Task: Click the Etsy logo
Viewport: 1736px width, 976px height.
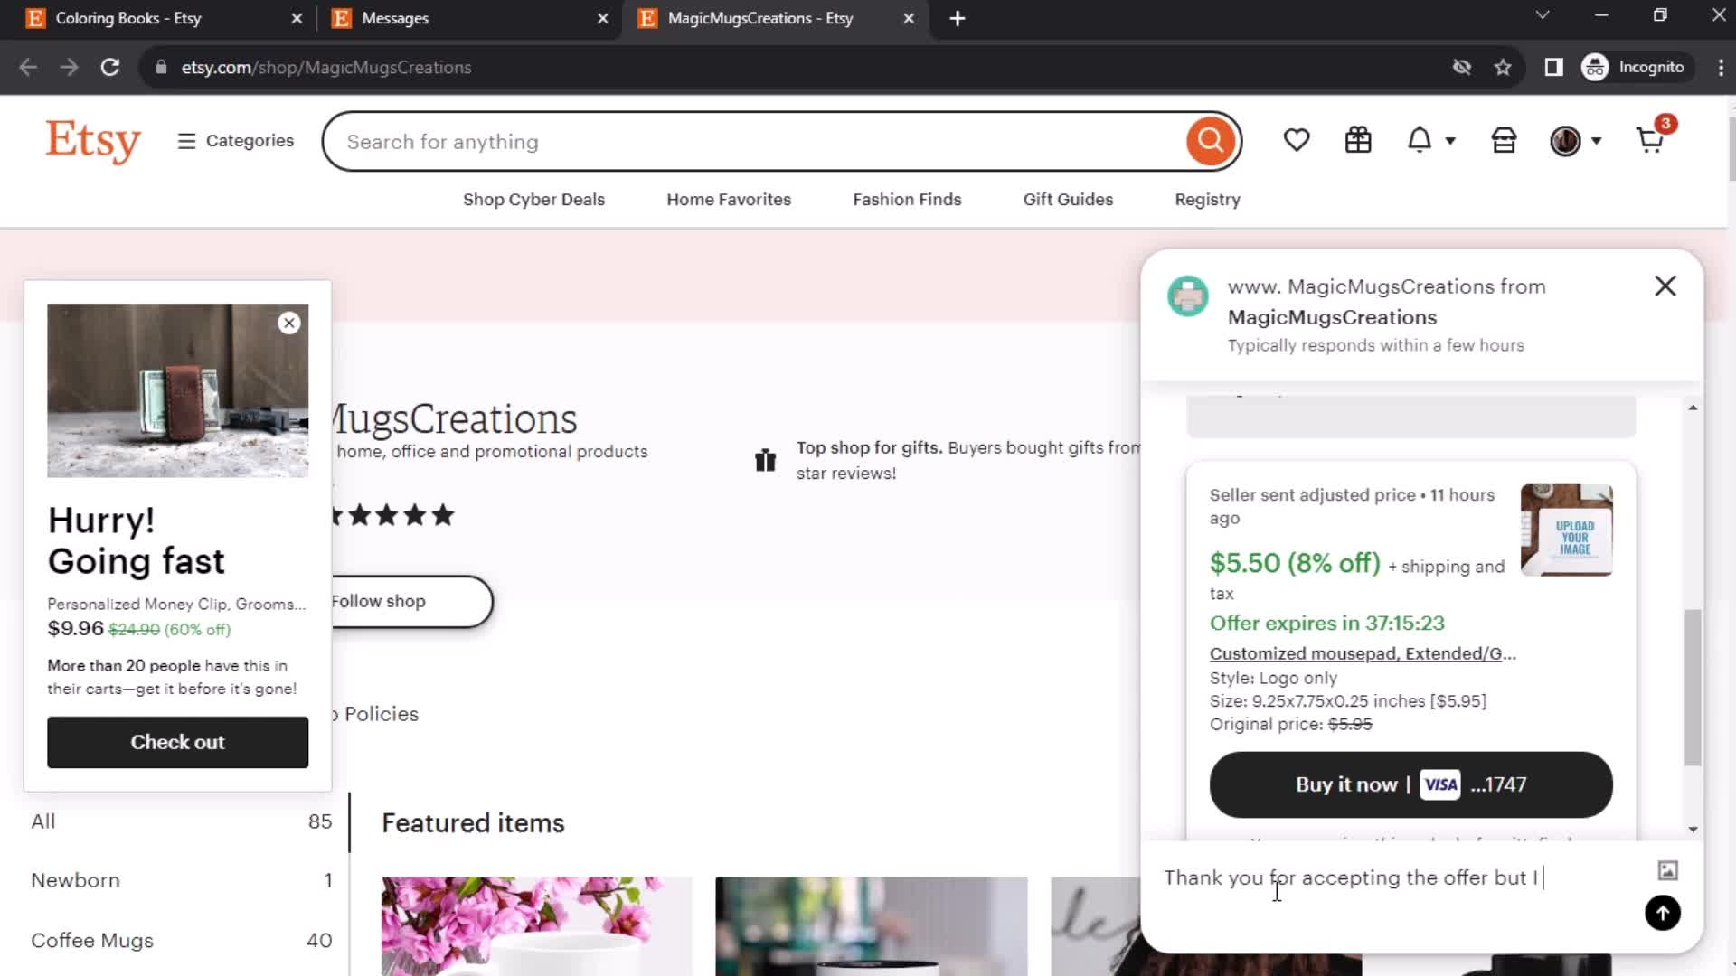Action: tap(93, 141)
